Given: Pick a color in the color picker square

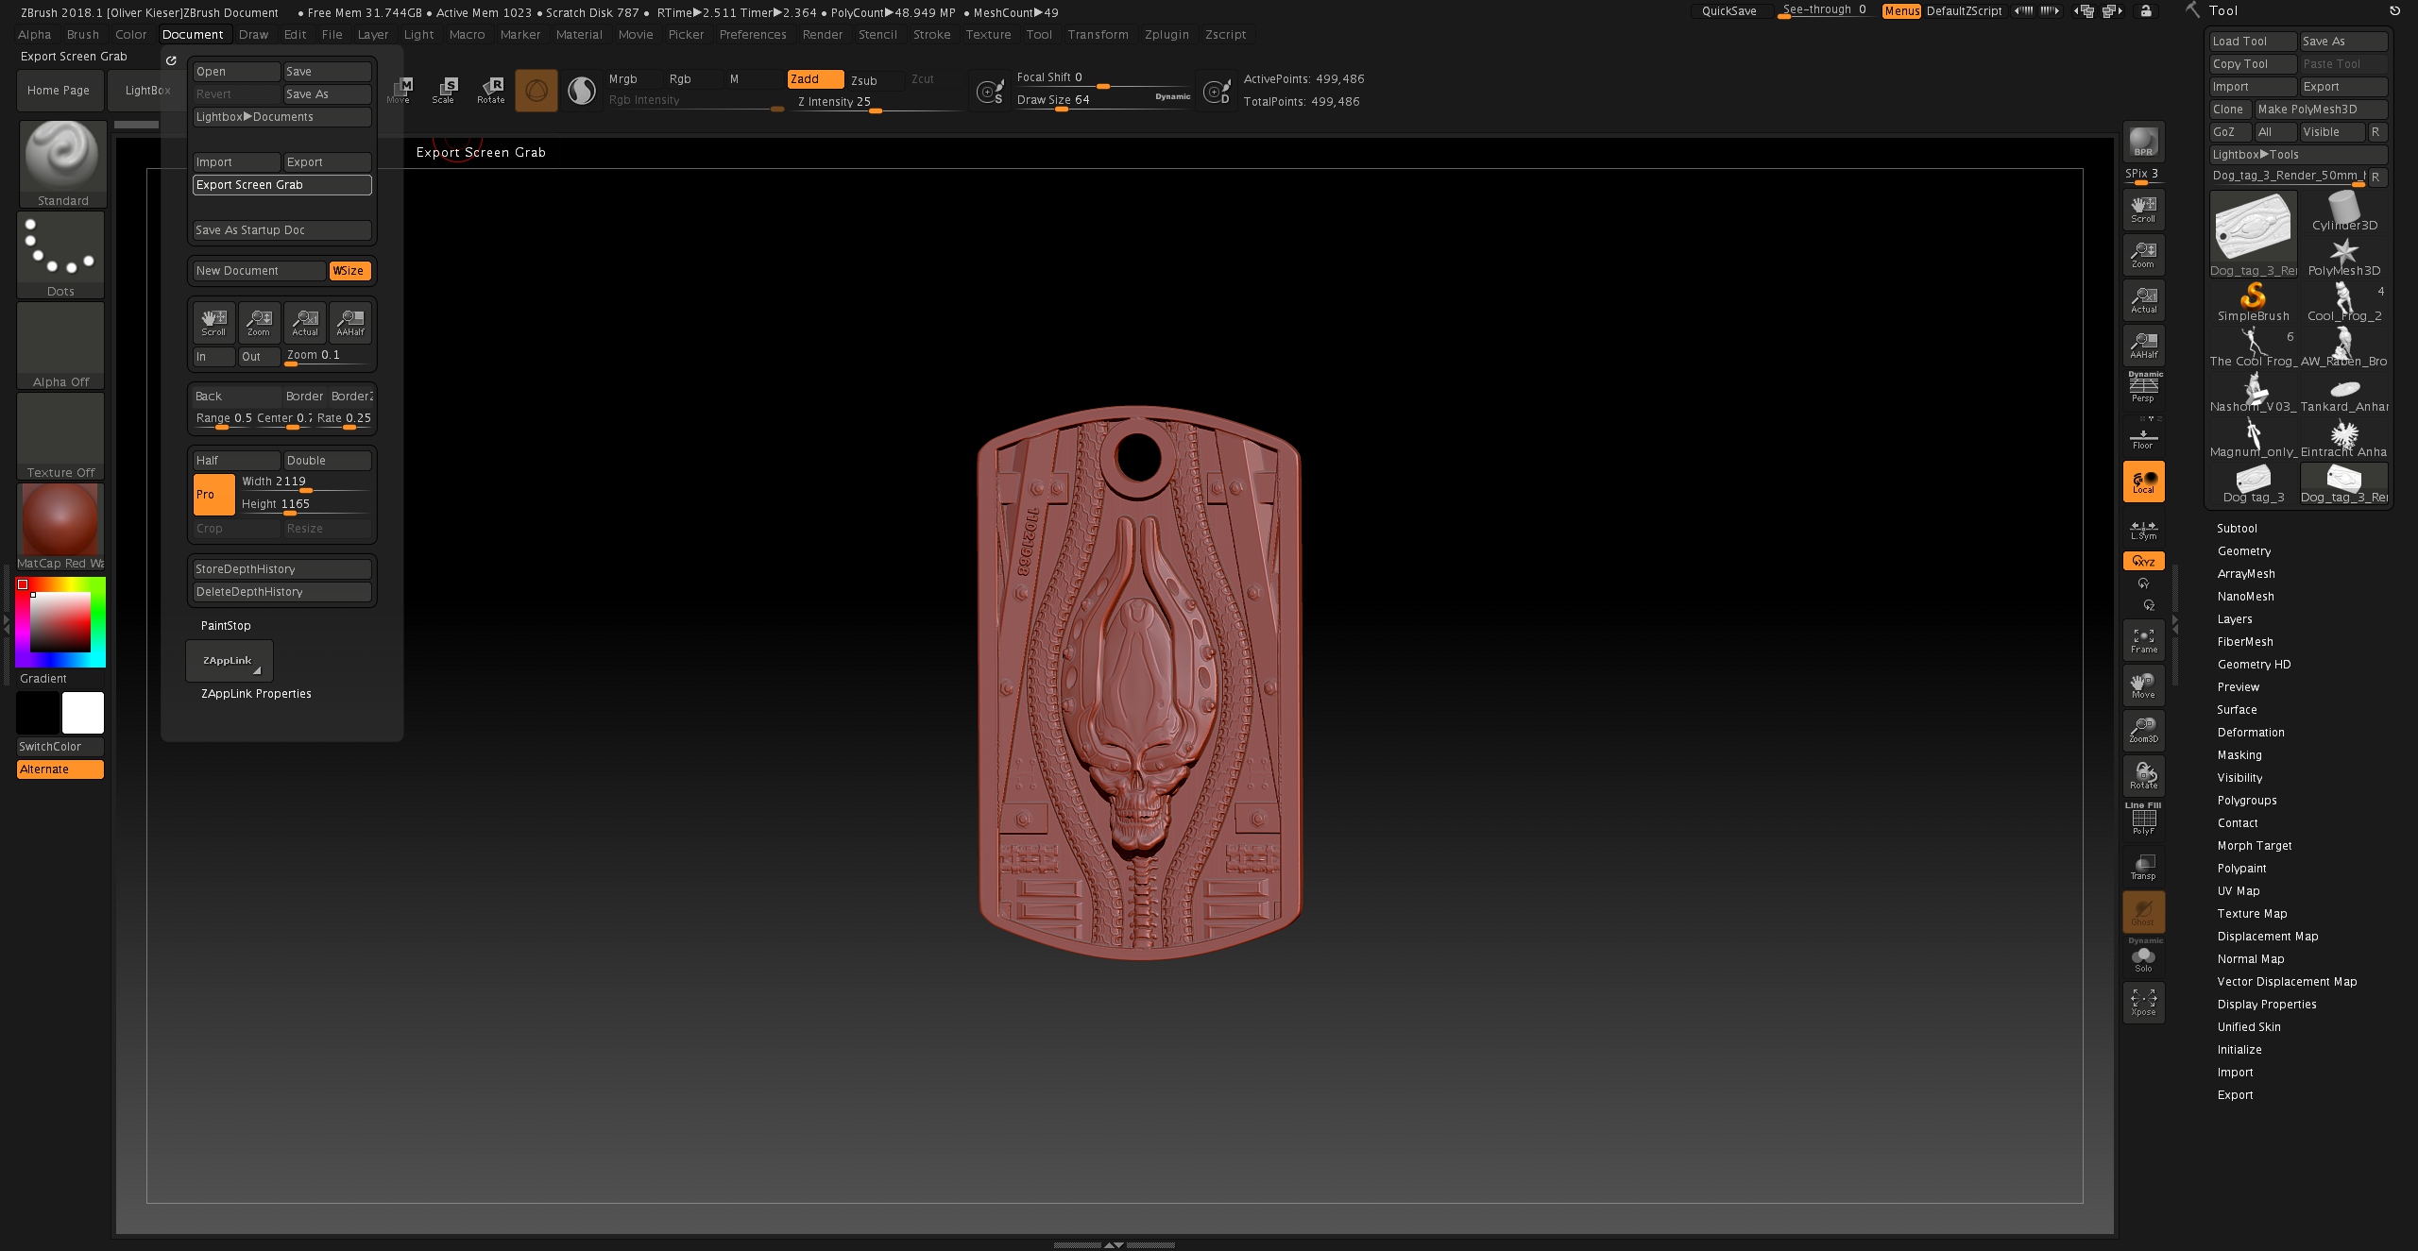Looking at the screenshot, I should click(x=60, y=622).
